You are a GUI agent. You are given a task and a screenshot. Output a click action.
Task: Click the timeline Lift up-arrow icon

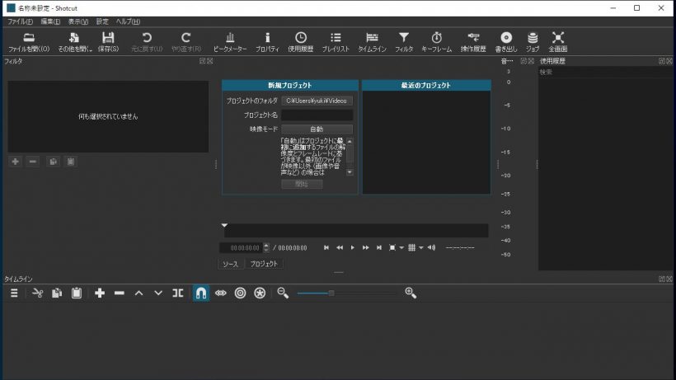click(138, 293)
